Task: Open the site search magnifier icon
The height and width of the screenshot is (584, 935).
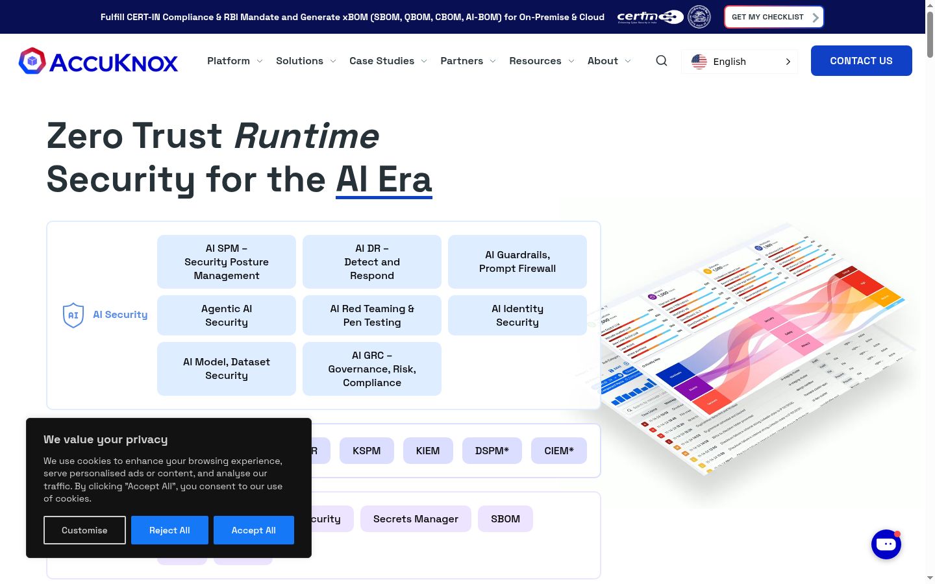Action: coord(662,61)
